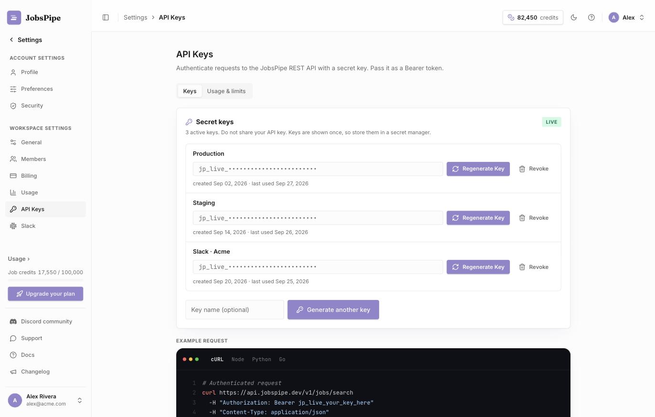The height and width of the screenshot is (417, 655).
Task: Open Support link
Action: click(x=45, y=338)
